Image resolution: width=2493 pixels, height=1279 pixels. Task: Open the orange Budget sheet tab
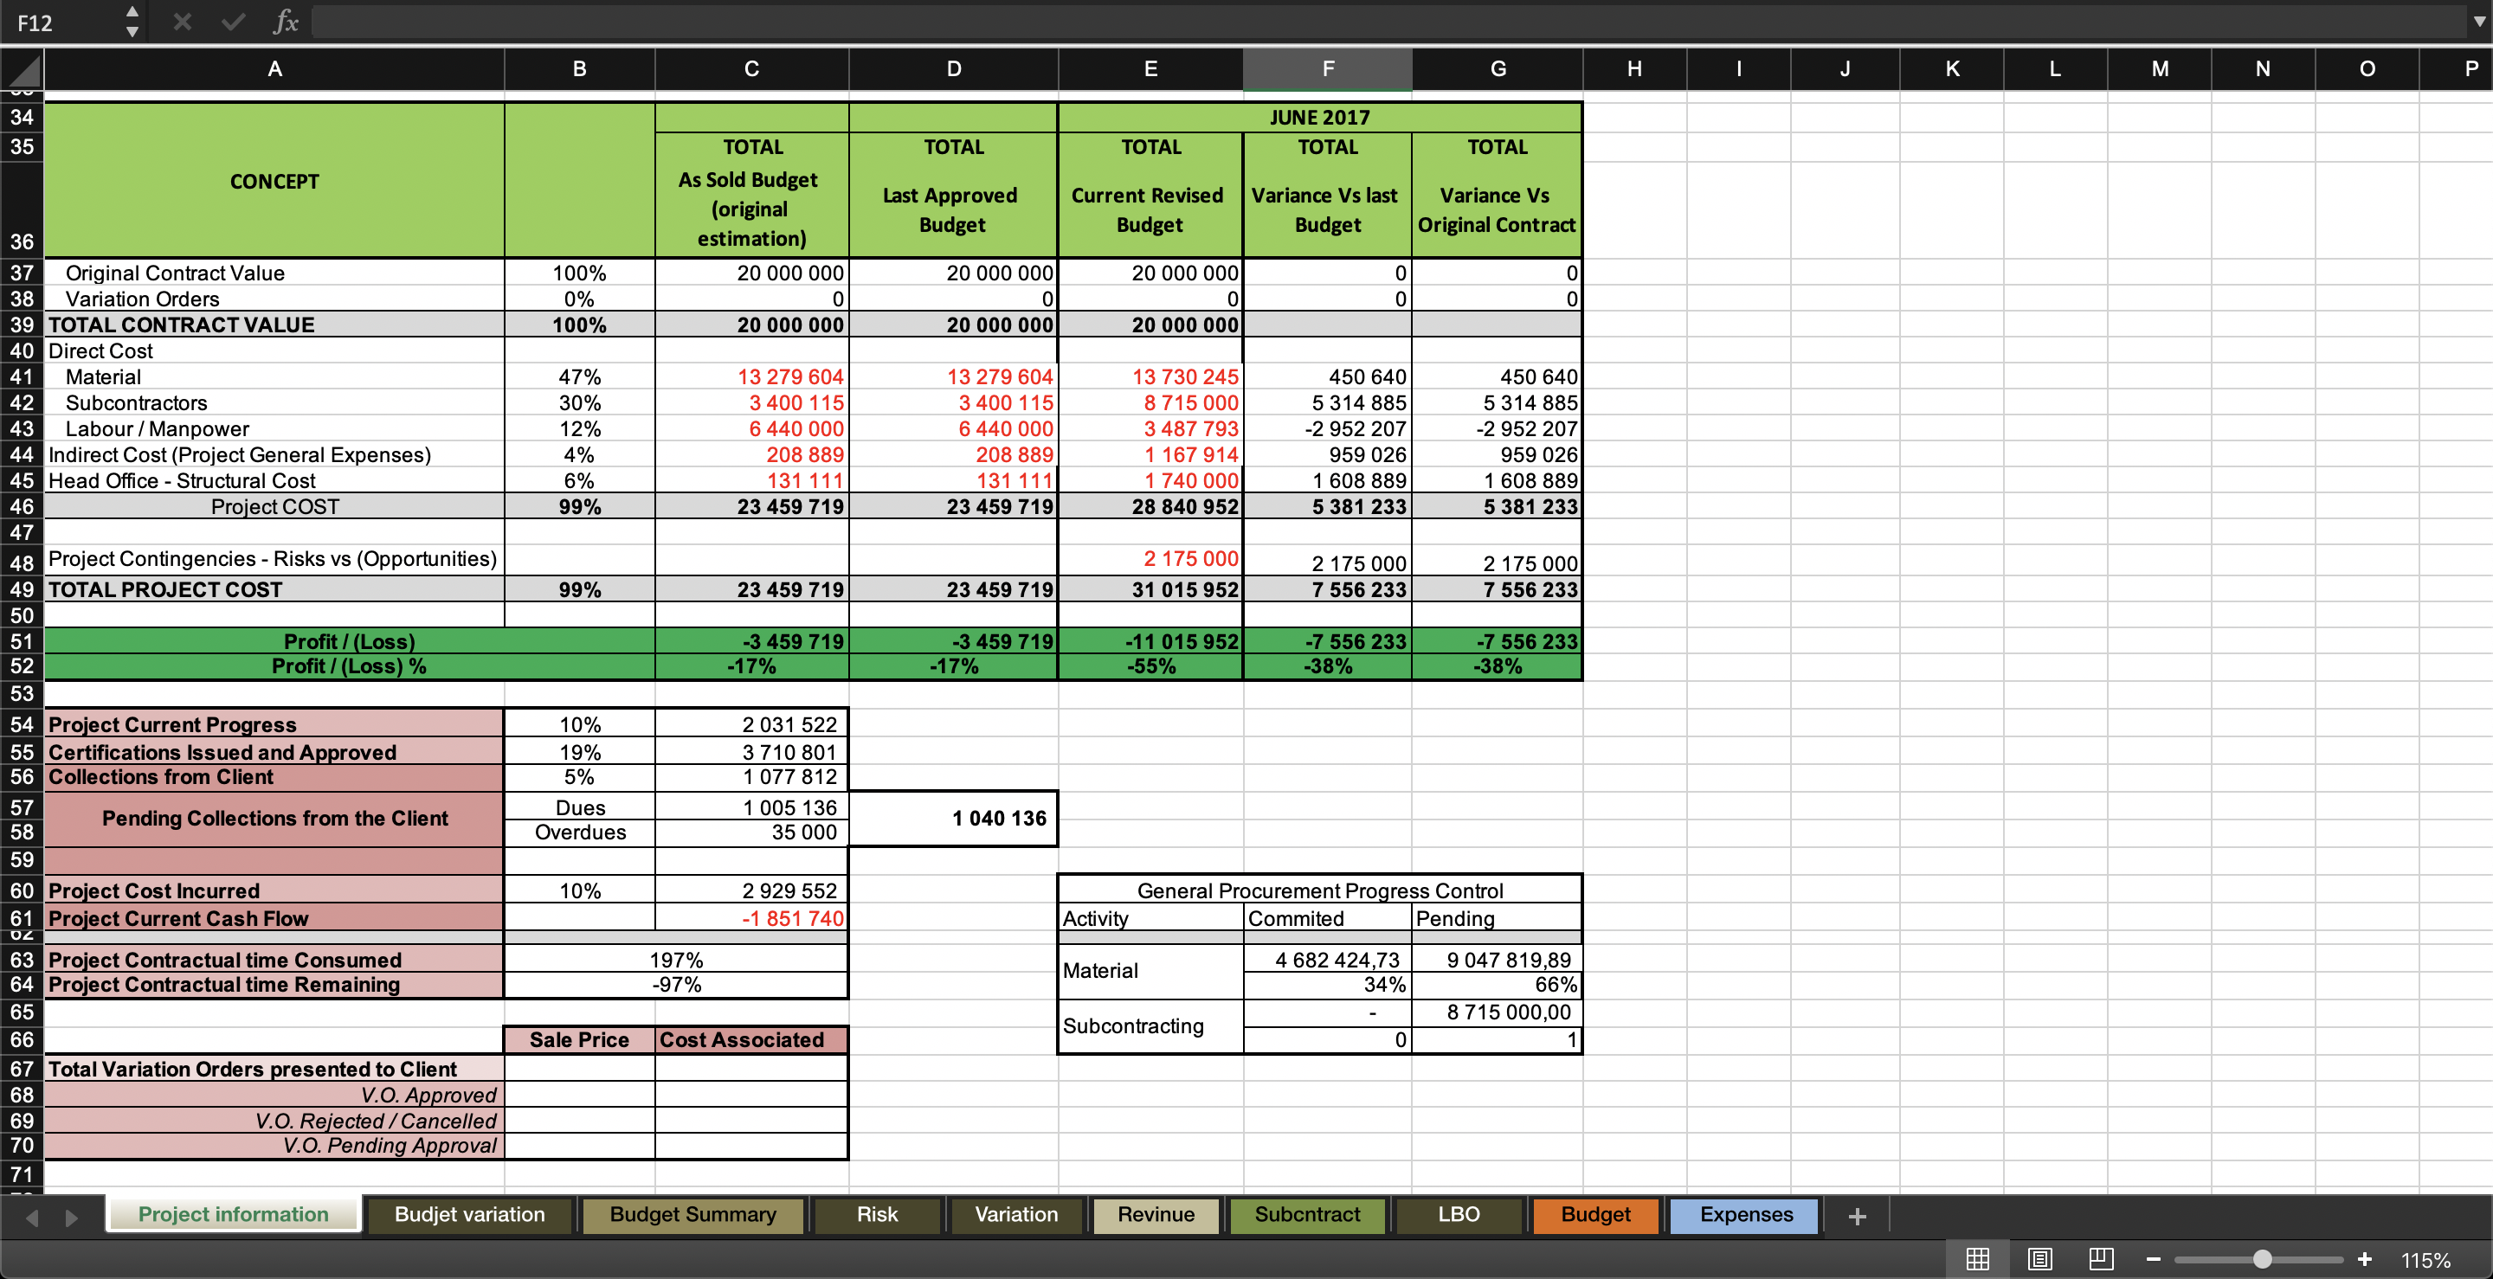point(1594,1214)
